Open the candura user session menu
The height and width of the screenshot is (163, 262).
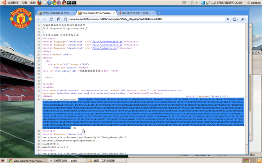[x=254, y=3]
